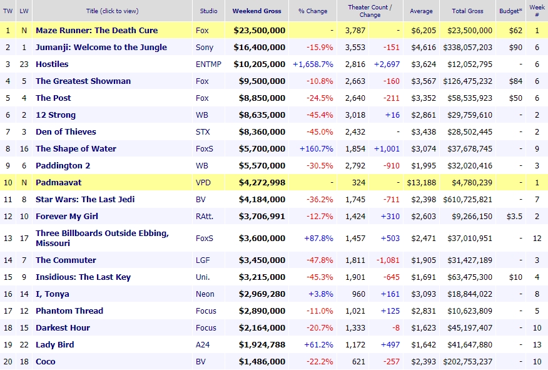
Task: Select the $610,725,821 total gross value
Action: click(468, 199)
